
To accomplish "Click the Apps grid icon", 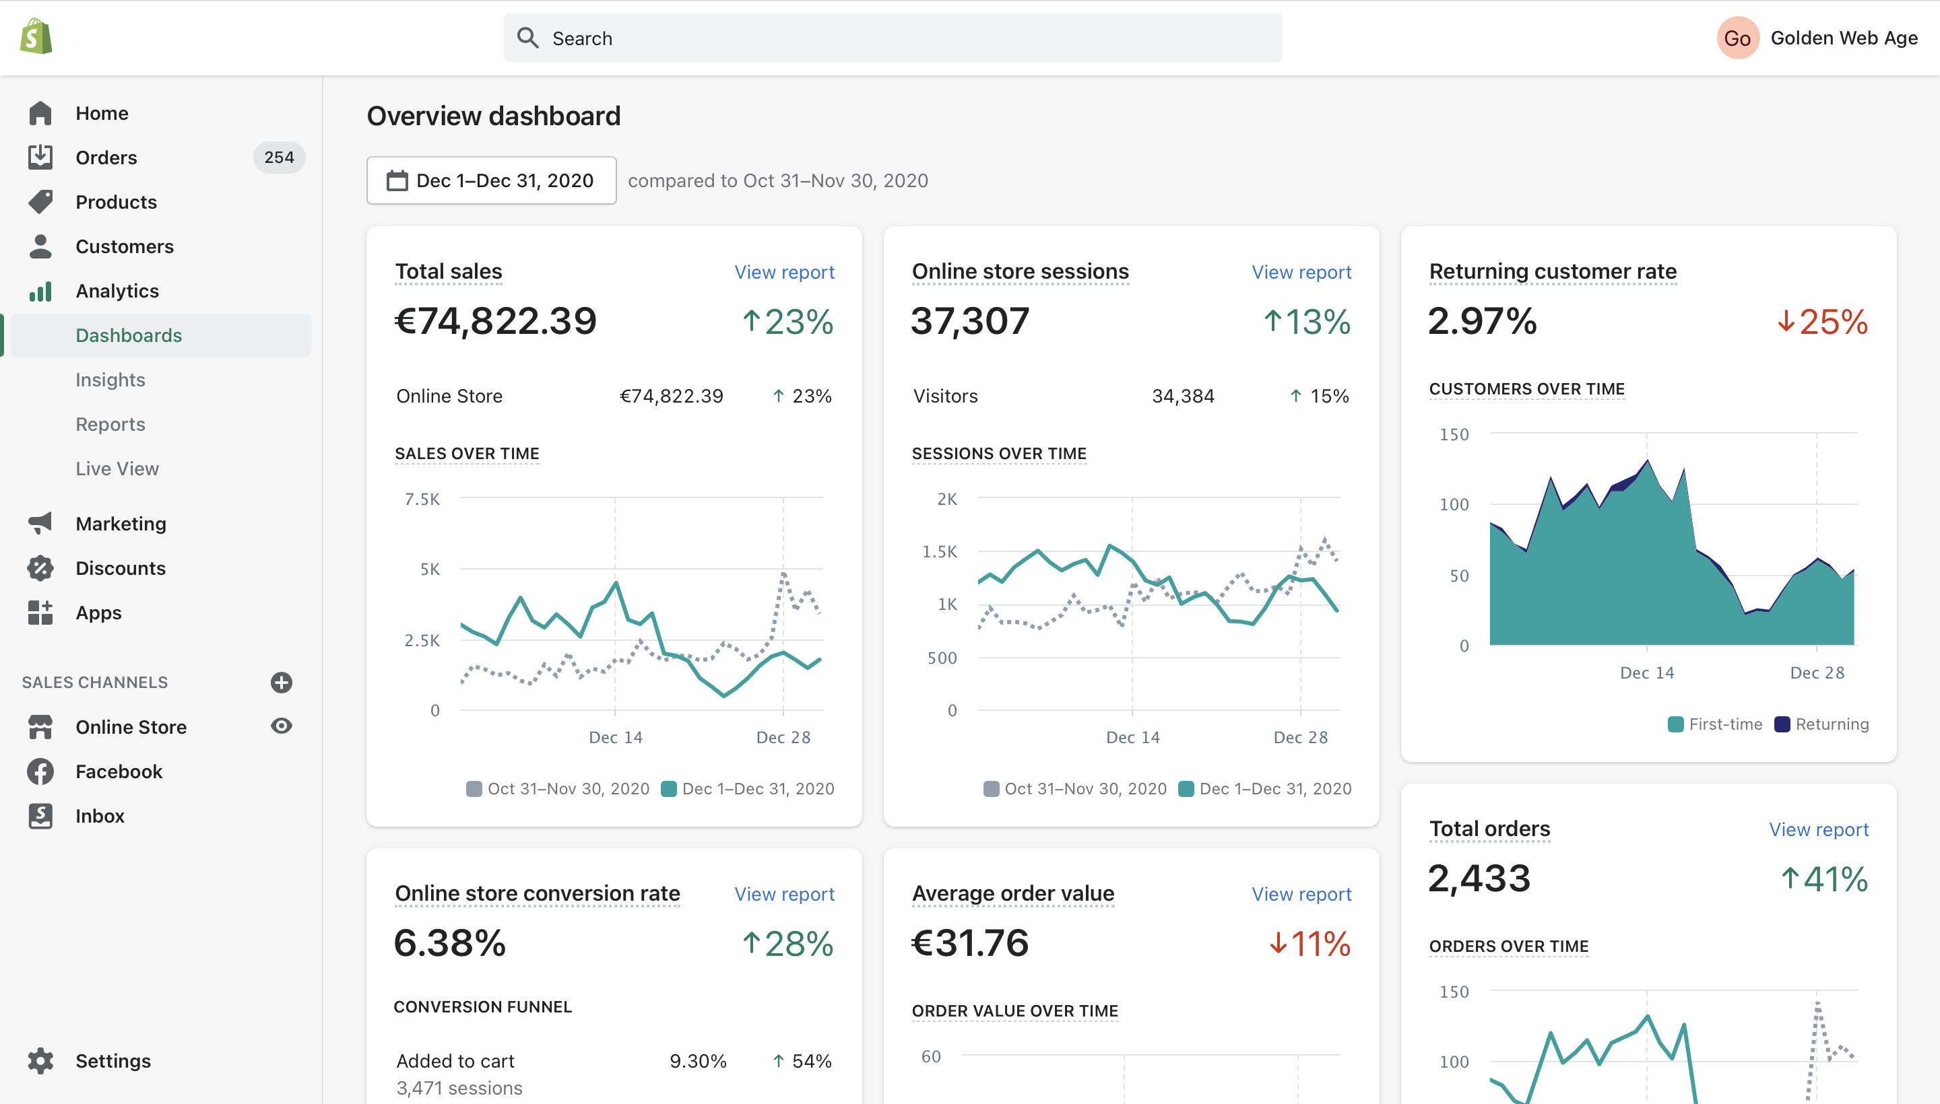I will coord(40,613).
